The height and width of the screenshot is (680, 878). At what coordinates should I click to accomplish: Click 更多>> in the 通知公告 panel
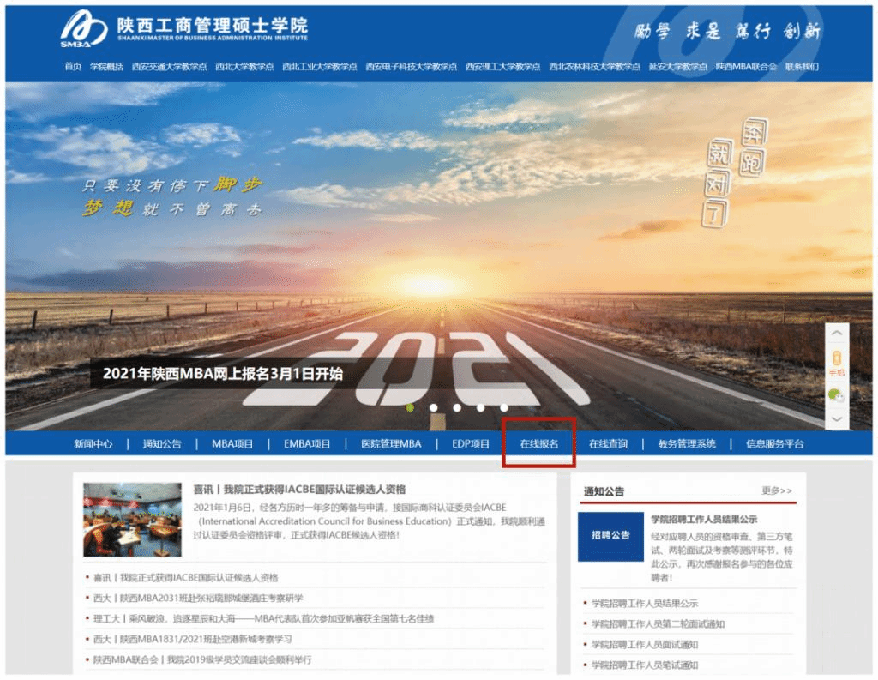[777, 490]
